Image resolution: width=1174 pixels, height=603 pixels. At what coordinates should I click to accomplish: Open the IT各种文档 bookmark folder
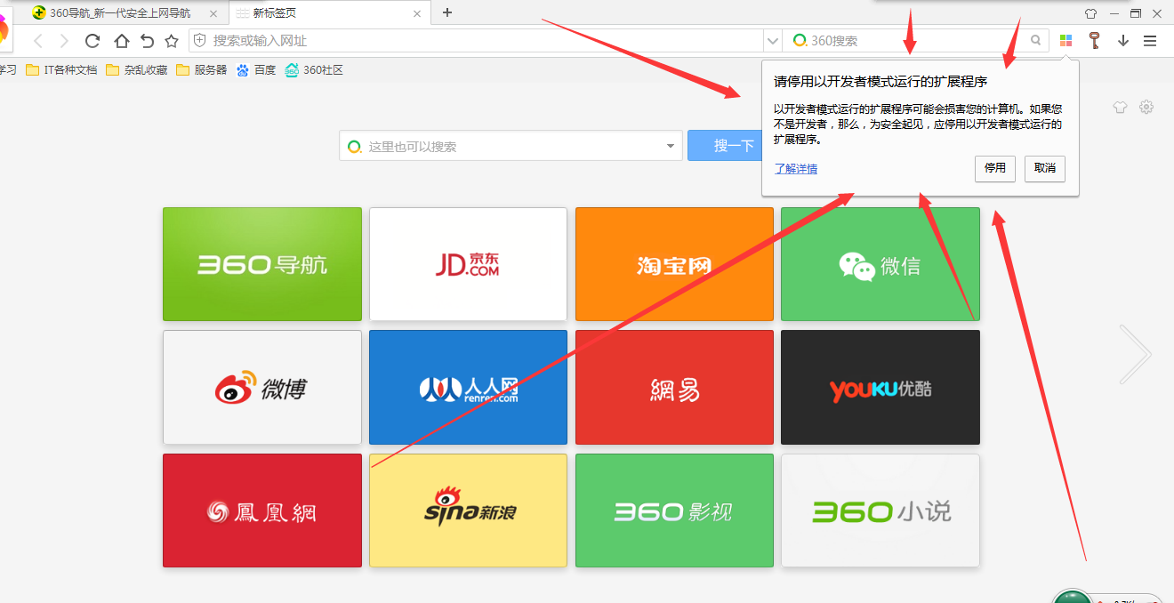[x=61, y=70]
